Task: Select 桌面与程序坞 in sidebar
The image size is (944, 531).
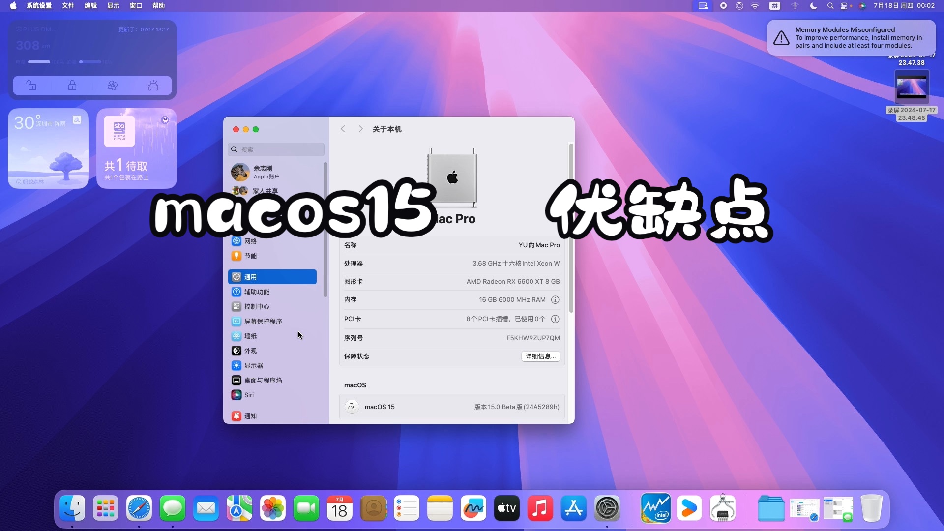Action: (x=272, y=380)
